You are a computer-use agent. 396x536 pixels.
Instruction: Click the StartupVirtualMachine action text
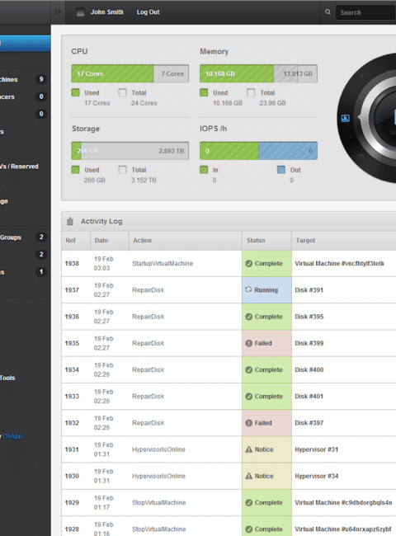coord(163,264)
